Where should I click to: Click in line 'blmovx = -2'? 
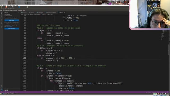point(52,61)
